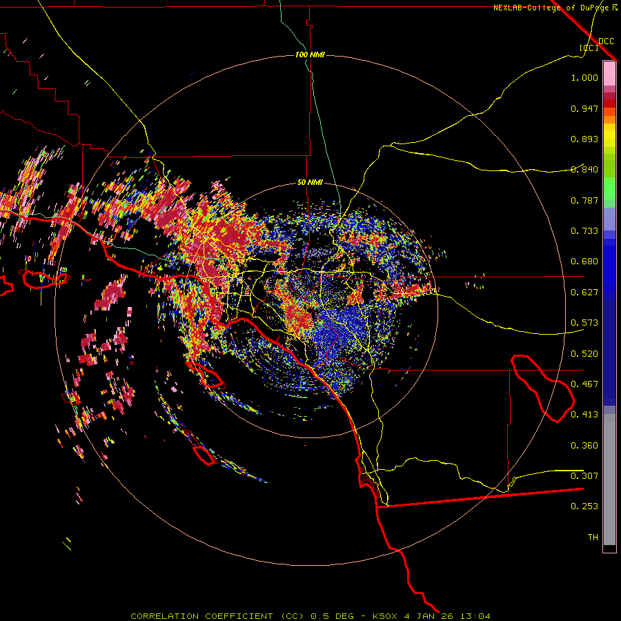
Task: Select the 0.467 legend value
Action: click(x=584, y=384)
